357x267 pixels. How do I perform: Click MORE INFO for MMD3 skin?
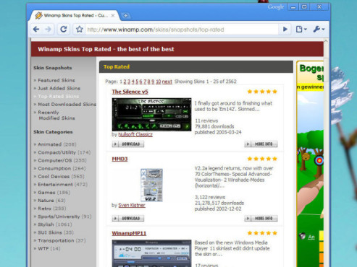tap(261, 219)
